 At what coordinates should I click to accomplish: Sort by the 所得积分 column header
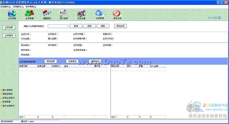pyautogui.click(x=58, y=66)
